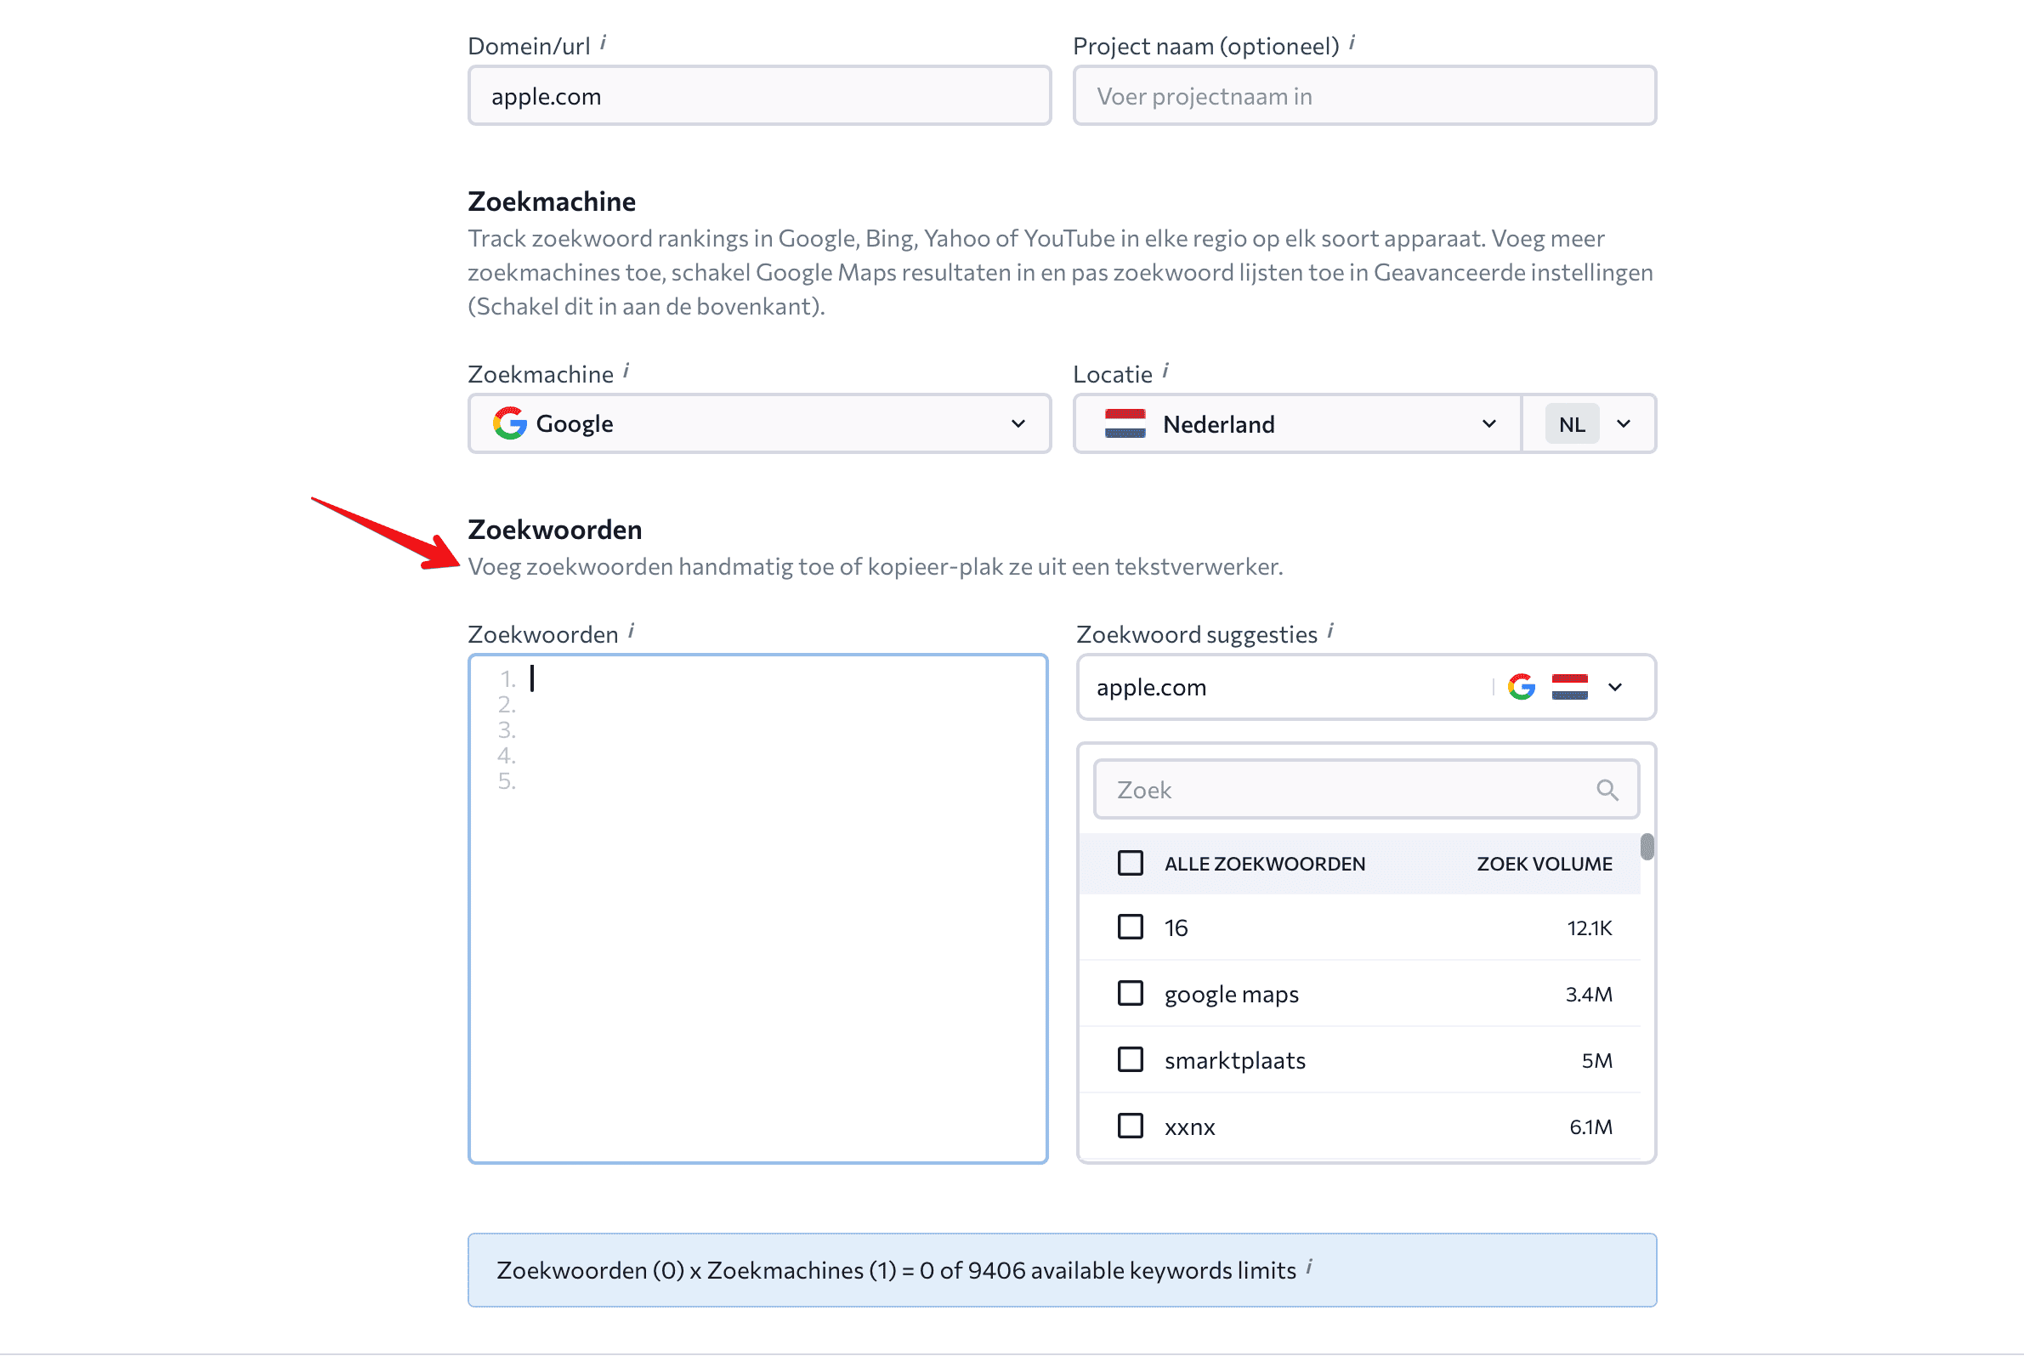Click the Google logo in the suggesties field
This screenshot has height=1356, width=2024.
[1521, 687]
